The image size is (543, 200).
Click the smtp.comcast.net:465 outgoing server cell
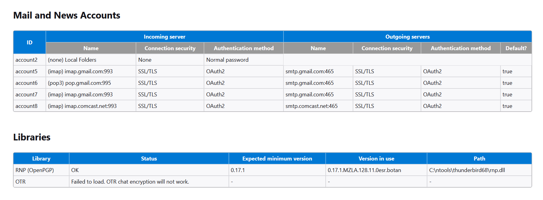[x=311, y=106]
